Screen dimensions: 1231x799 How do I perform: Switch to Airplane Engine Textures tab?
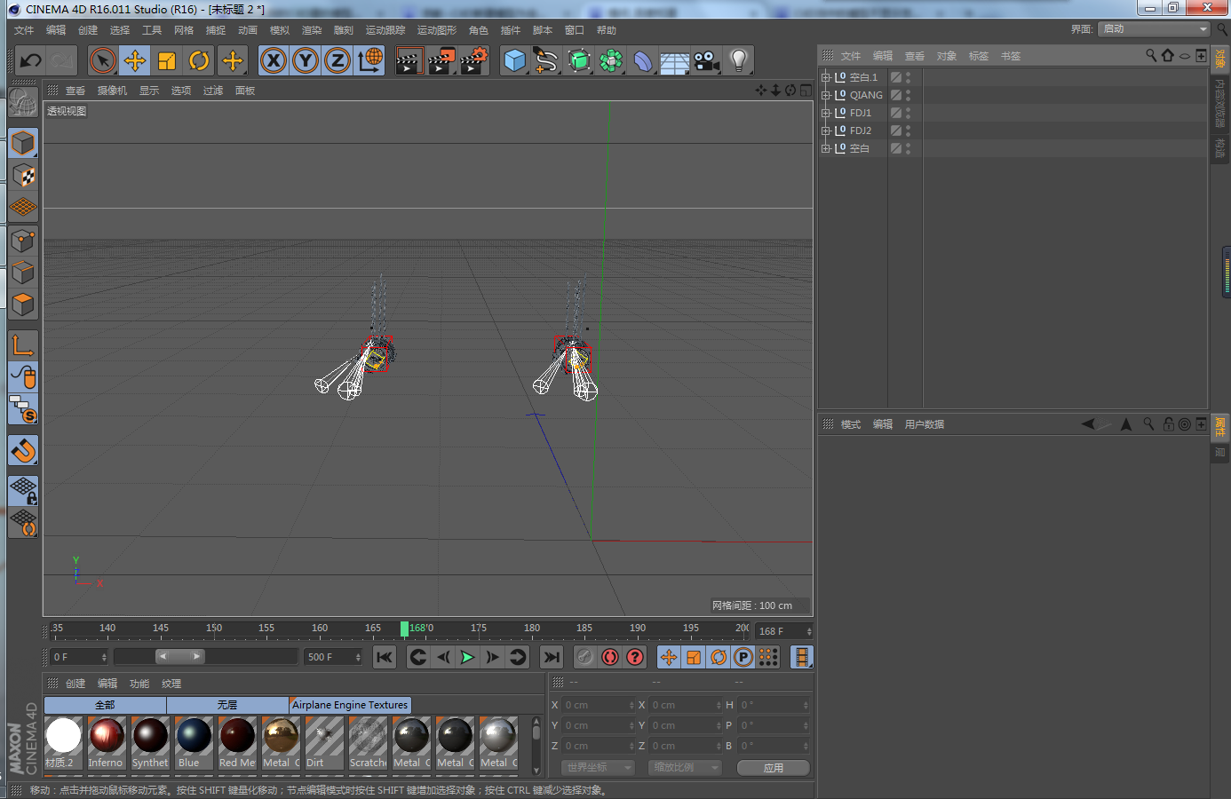(350, 705)
